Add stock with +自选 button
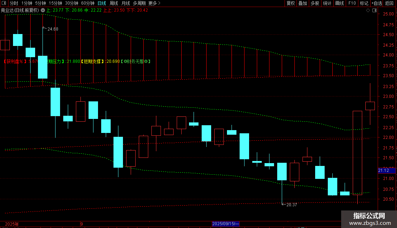397x228 pixels. (377, 3)
